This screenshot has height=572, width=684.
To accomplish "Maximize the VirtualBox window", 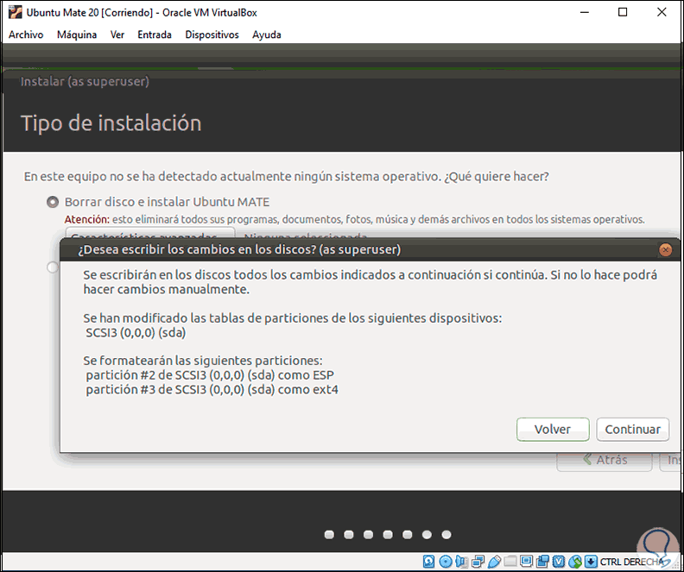I will click(623, 13).
